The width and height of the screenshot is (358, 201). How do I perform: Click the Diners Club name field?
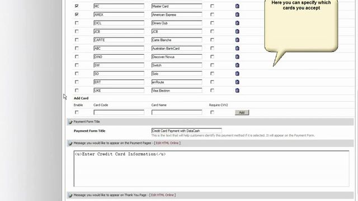(177, 23)
